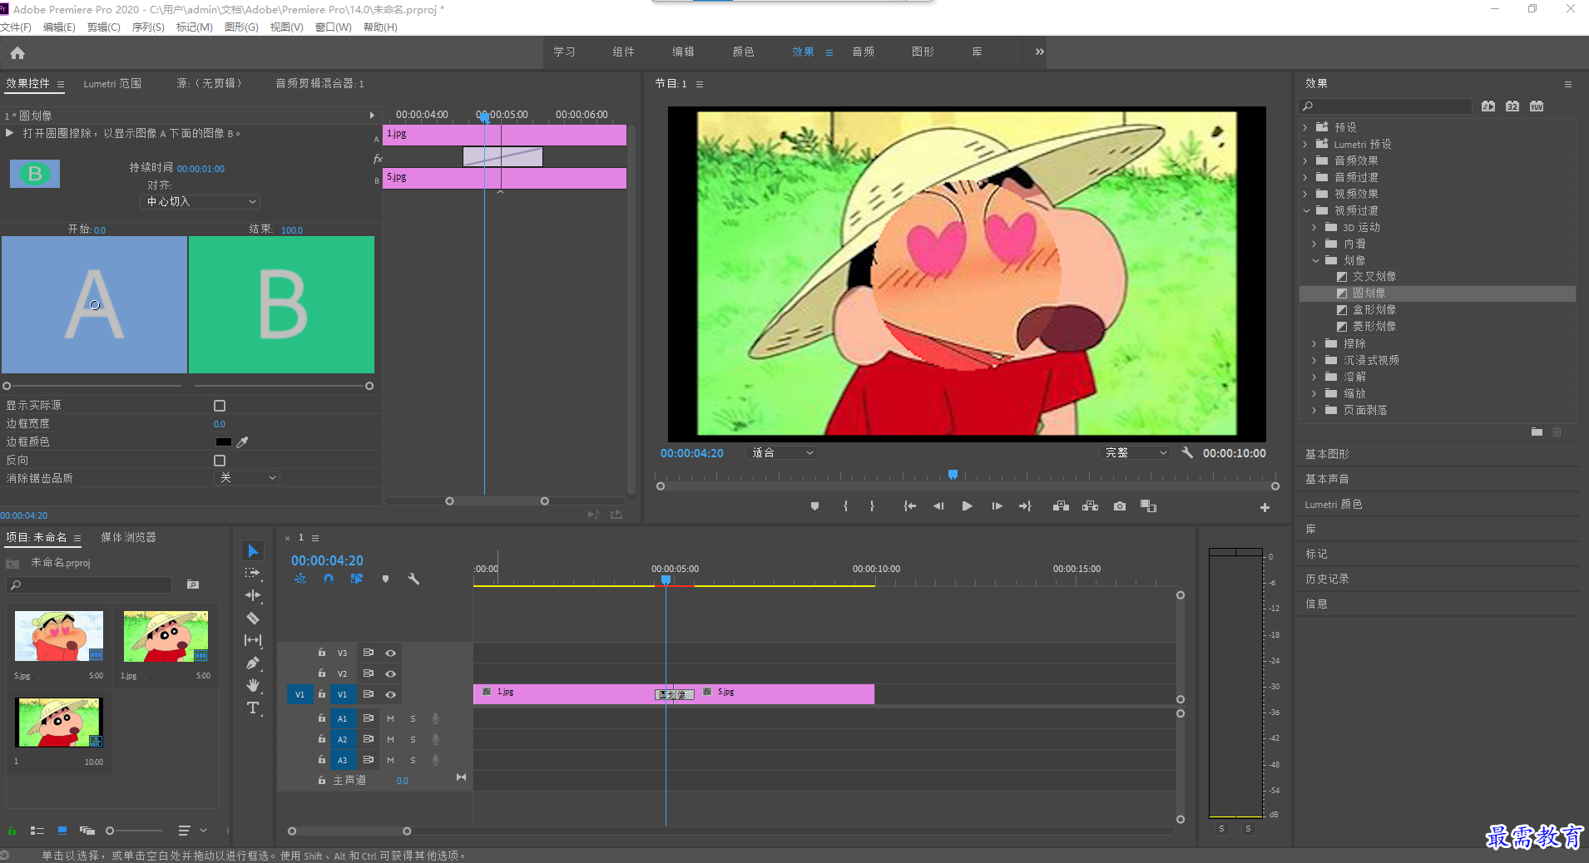
Task: Open anti-aliasing quality dropdown
Action: click(247, 478)
